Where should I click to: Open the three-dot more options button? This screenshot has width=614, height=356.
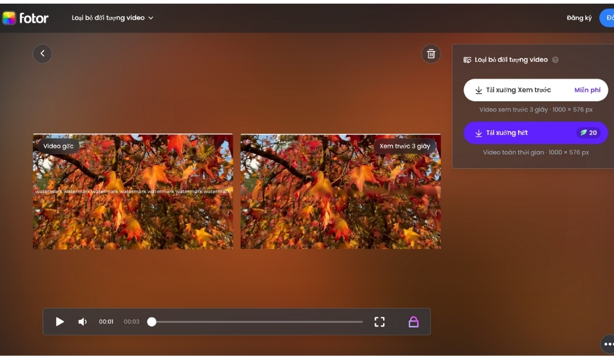(608, 344)
